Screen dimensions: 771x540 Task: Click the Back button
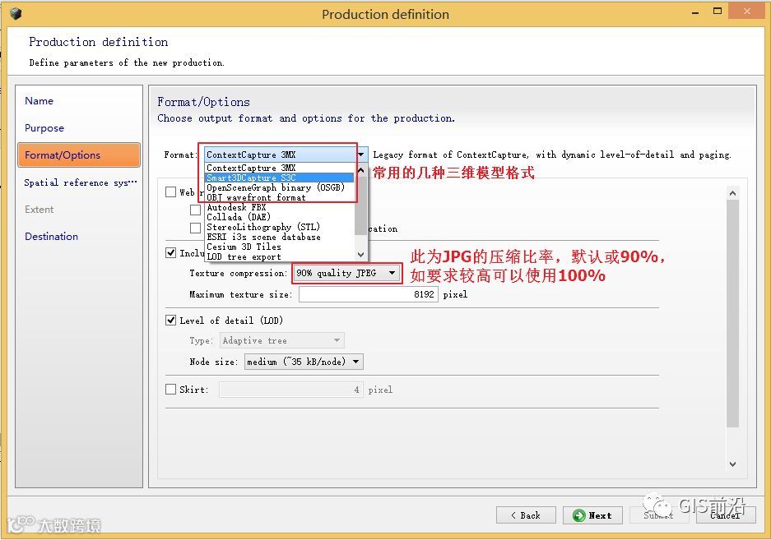(526, 515)
